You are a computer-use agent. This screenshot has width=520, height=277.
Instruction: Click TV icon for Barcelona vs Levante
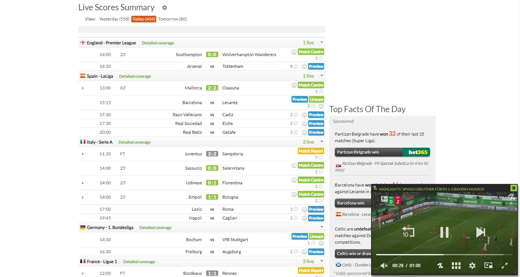click(x=321, y=106)
